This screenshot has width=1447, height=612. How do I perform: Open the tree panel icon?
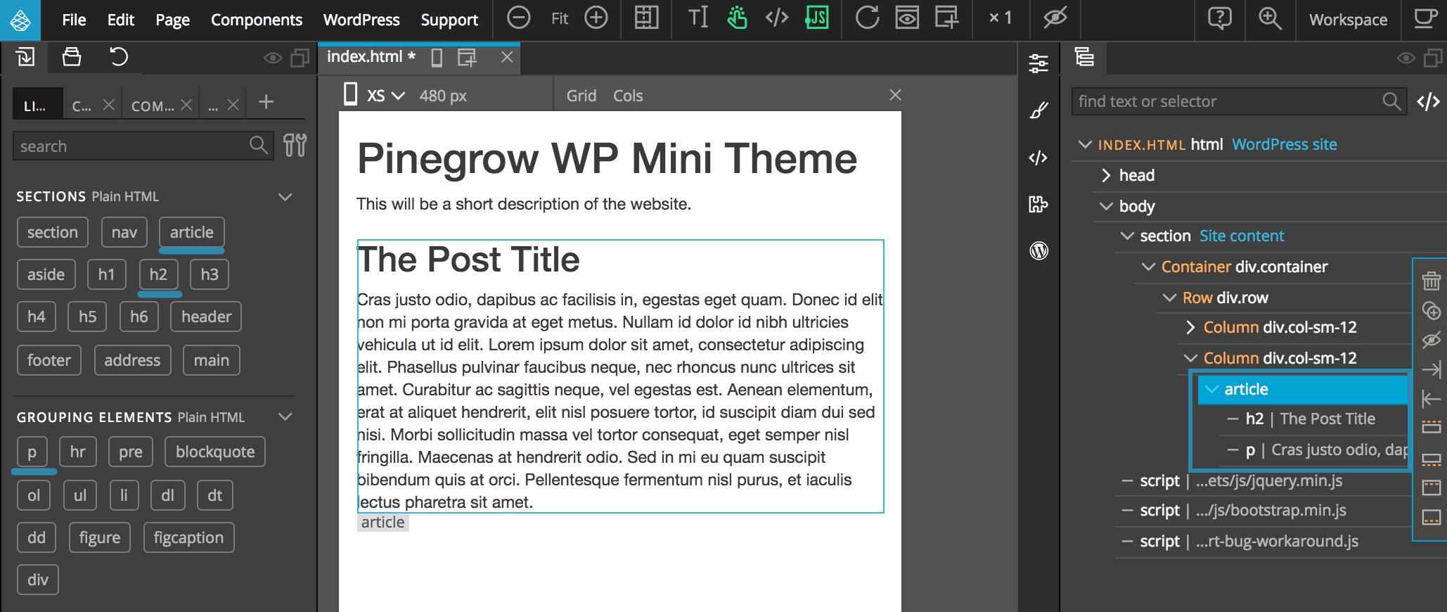1084,57
